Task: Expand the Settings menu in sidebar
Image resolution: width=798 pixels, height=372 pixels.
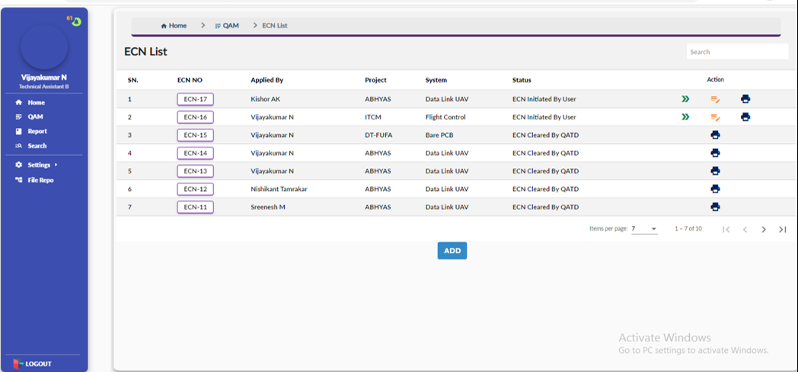Action: [x=38, y=165]
